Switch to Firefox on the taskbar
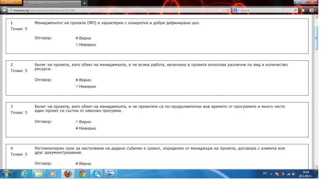Viewport: 322px width, 184px height. (x=68, y=174)
